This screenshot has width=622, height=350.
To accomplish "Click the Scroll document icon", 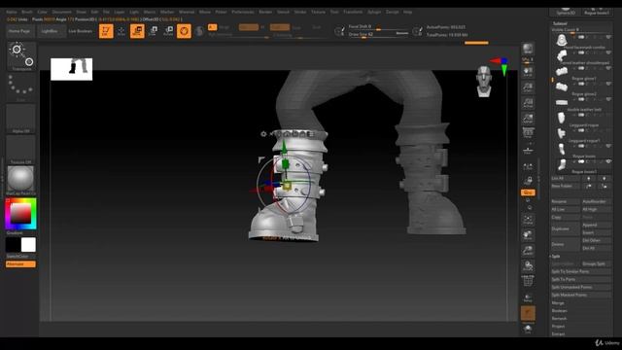I will coord(528,72).
